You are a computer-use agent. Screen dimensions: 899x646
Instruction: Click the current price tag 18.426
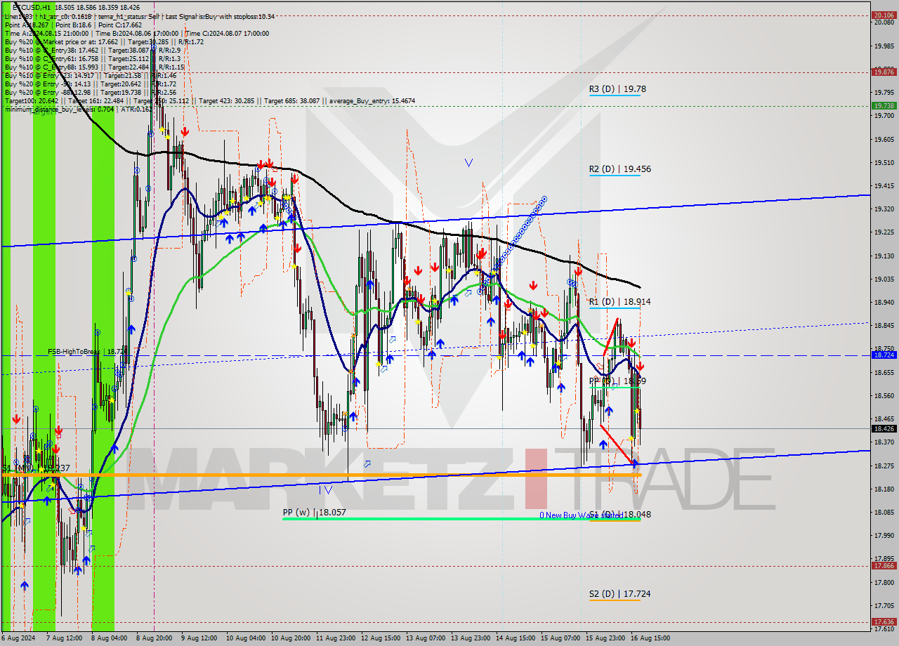tap(883, 428)
